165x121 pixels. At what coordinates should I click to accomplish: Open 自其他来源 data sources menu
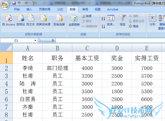click(43, 21)
